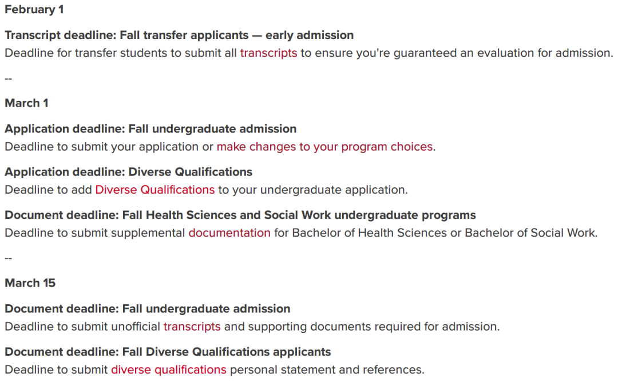This screenshot has height=381, width=618.
Task: Click the text Bachelor of Social Work
Action: [x=531, y=233]
